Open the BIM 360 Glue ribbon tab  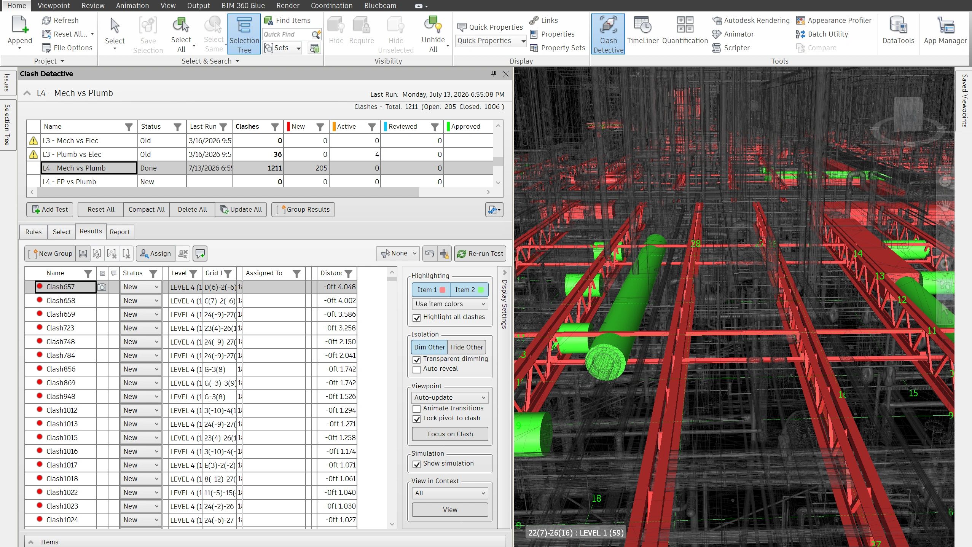243,6
